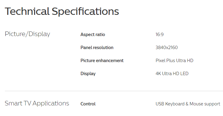223x116 pixels.
Task: Select the Smart TV Applications section title
Action: [x=37, y=104]
